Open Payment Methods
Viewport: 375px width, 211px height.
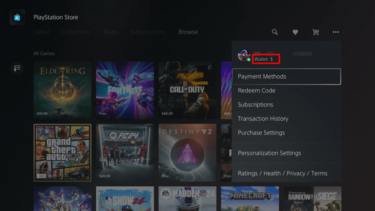(286, 77)
